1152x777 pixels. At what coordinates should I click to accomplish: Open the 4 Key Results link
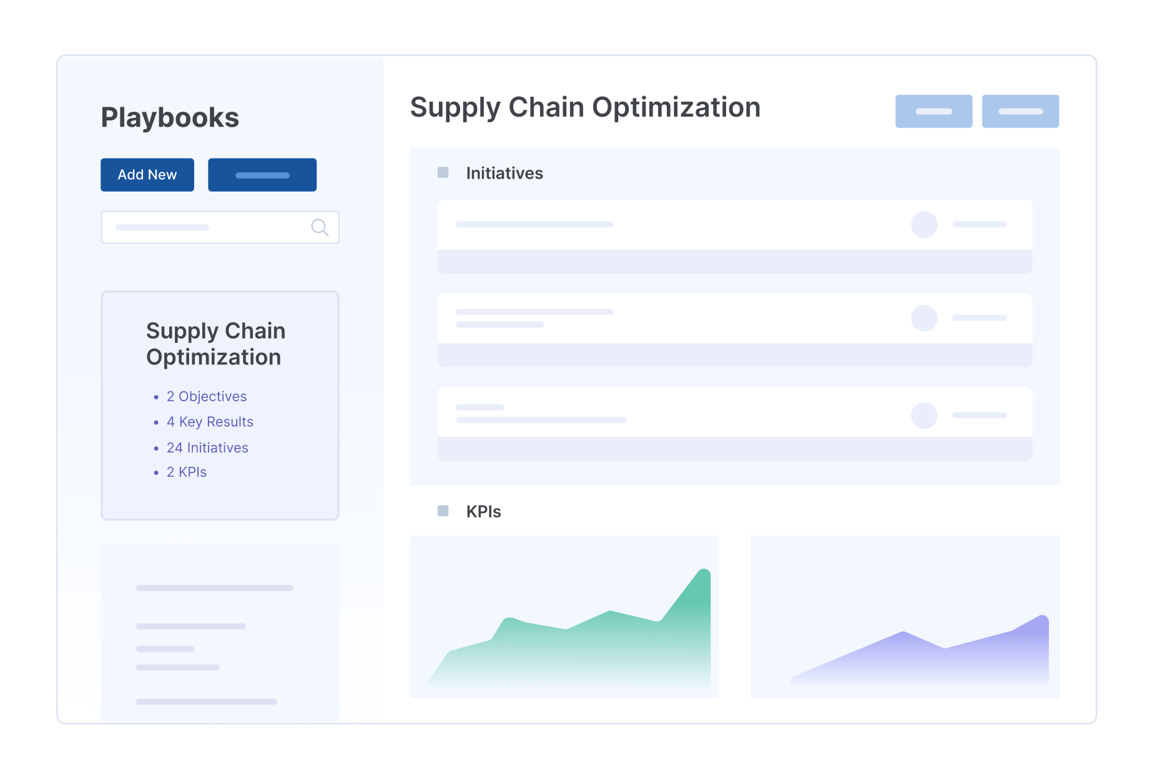(210, 422)
